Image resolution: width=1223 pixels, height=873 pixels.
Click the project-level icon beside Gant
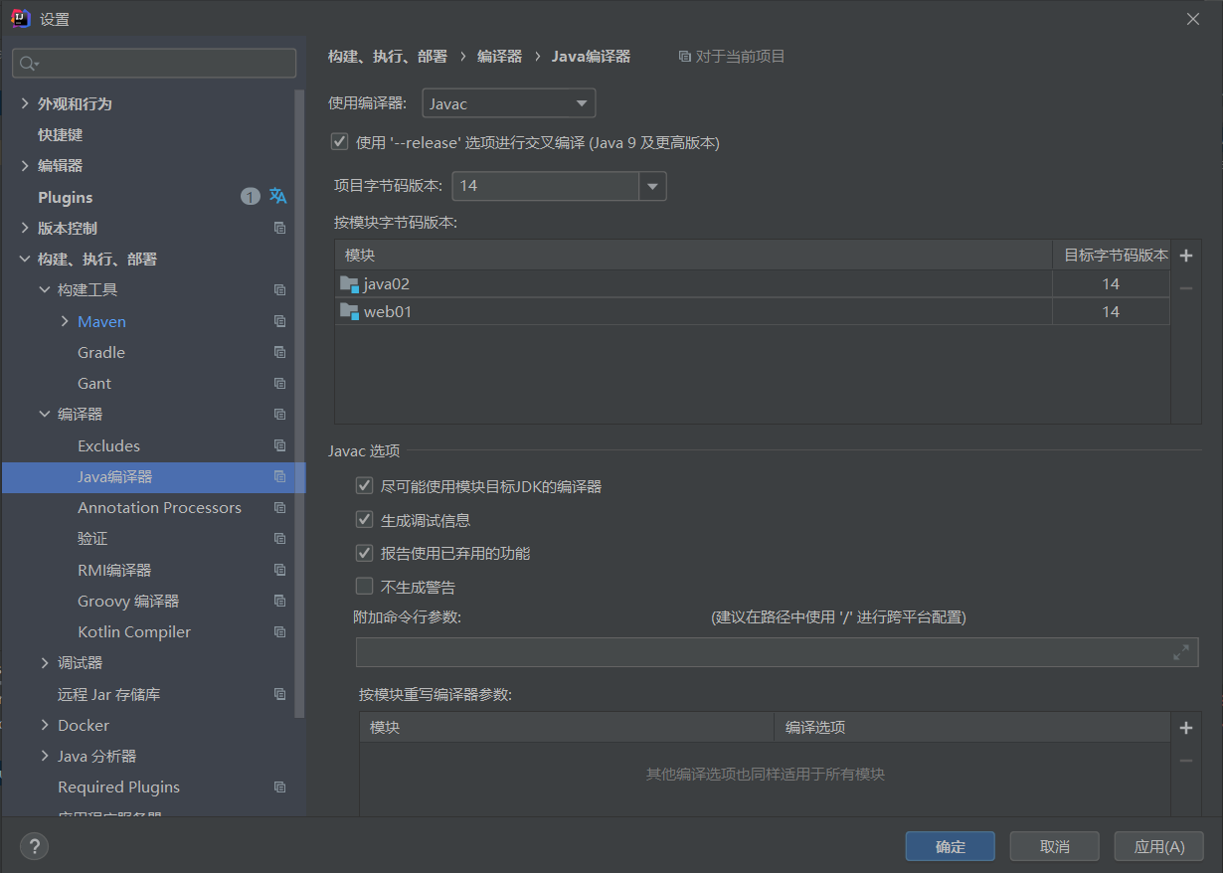point(279,383)
